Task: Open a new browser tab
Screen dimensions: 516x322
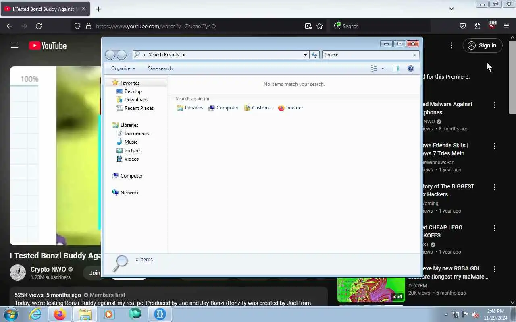Action: [98, 9]
